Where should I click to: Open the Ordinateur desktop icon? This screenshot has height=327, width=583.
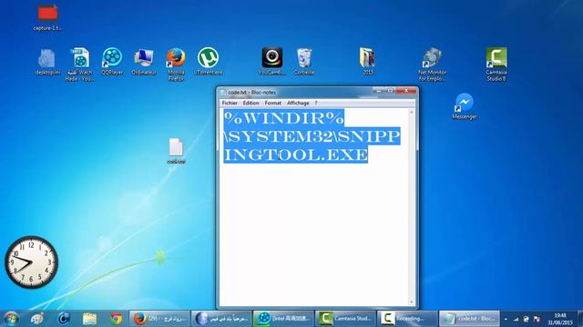point(144,62)
